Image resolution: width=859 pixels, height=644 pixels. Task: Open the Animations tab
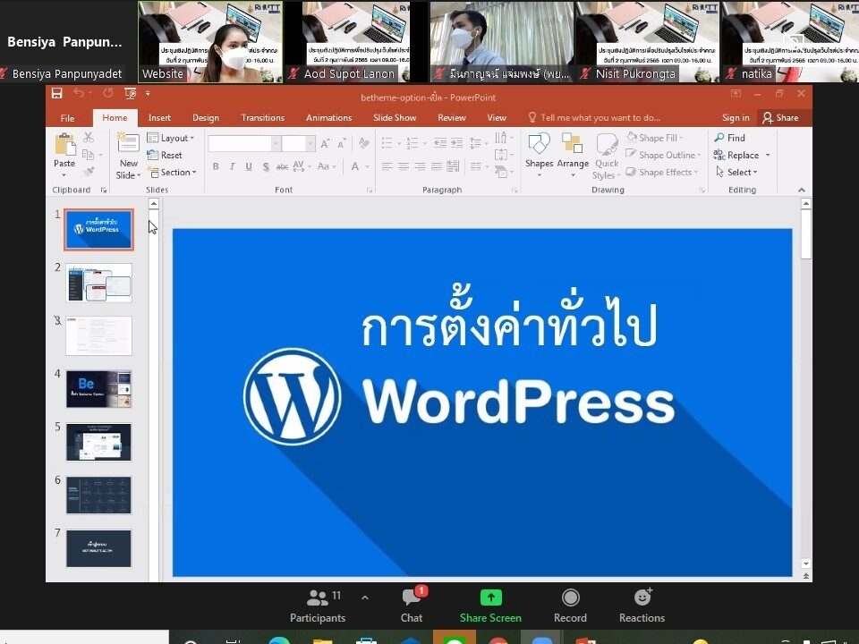click(328, 118)
